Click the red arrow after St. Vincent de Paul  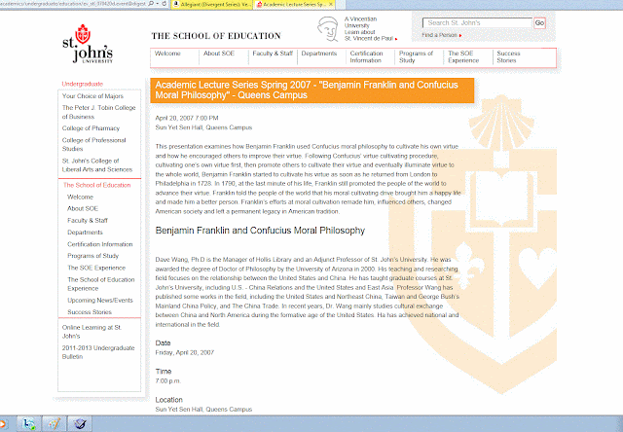tap(396, 39)
